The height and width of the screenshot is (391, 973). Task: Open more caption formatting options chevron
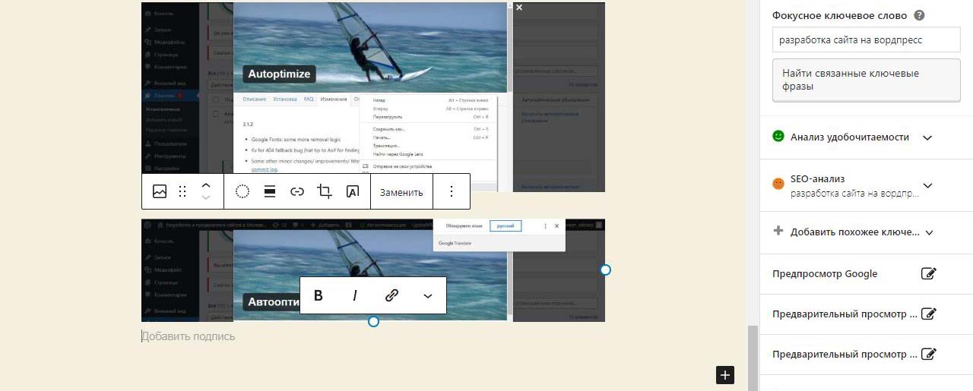click(x=427, y=296)
